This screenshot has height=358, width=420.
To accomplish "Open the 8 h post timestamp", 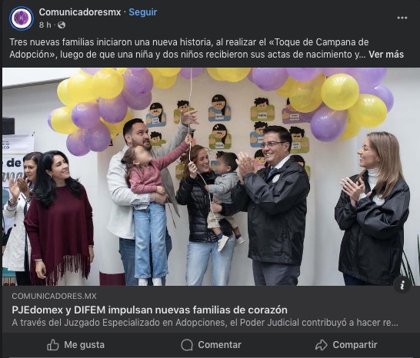I will pos(45,25).
